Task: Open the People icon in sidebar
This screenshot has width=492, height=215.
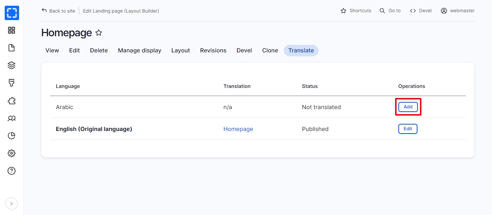Action: coord(12,118)
